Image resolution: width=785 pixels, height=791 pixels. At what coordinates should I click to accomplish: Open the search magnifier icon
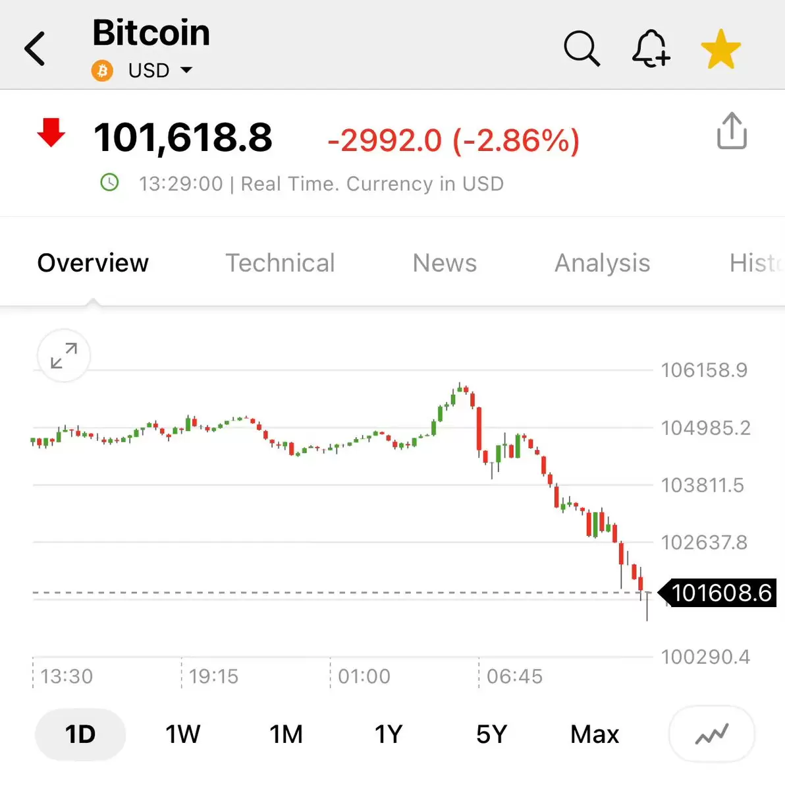[582, 48]
